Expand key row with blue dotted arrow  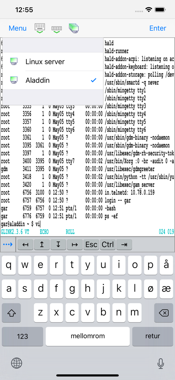point(8,245)
